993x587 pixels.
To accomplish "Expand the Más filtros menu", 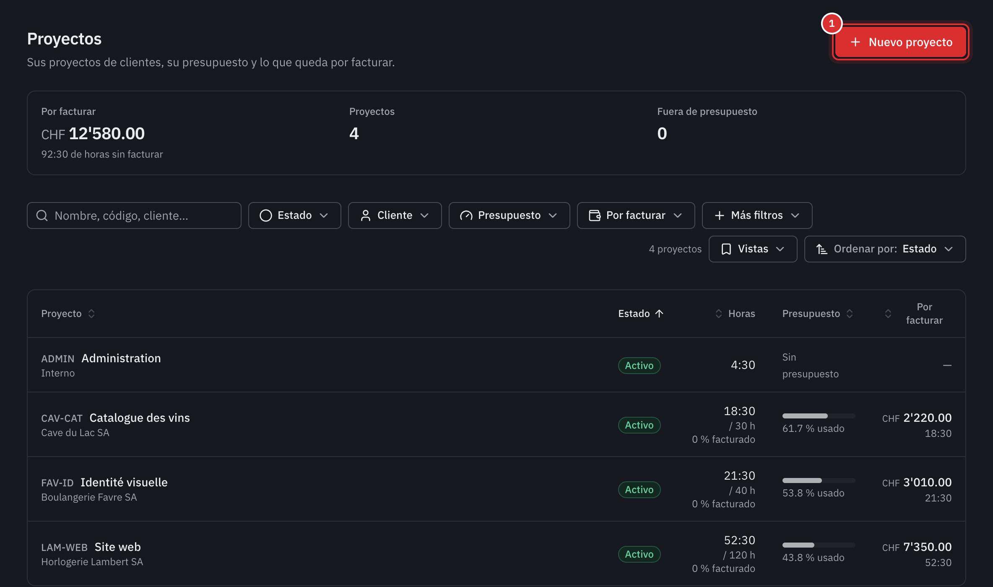I will coord(757,216).
